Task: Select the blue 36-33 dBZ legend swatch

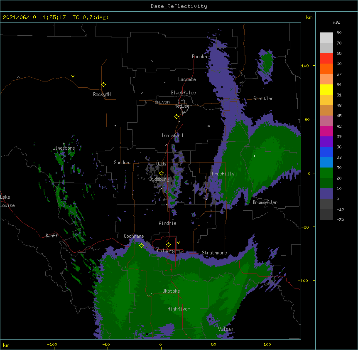Action: [326, 152]
